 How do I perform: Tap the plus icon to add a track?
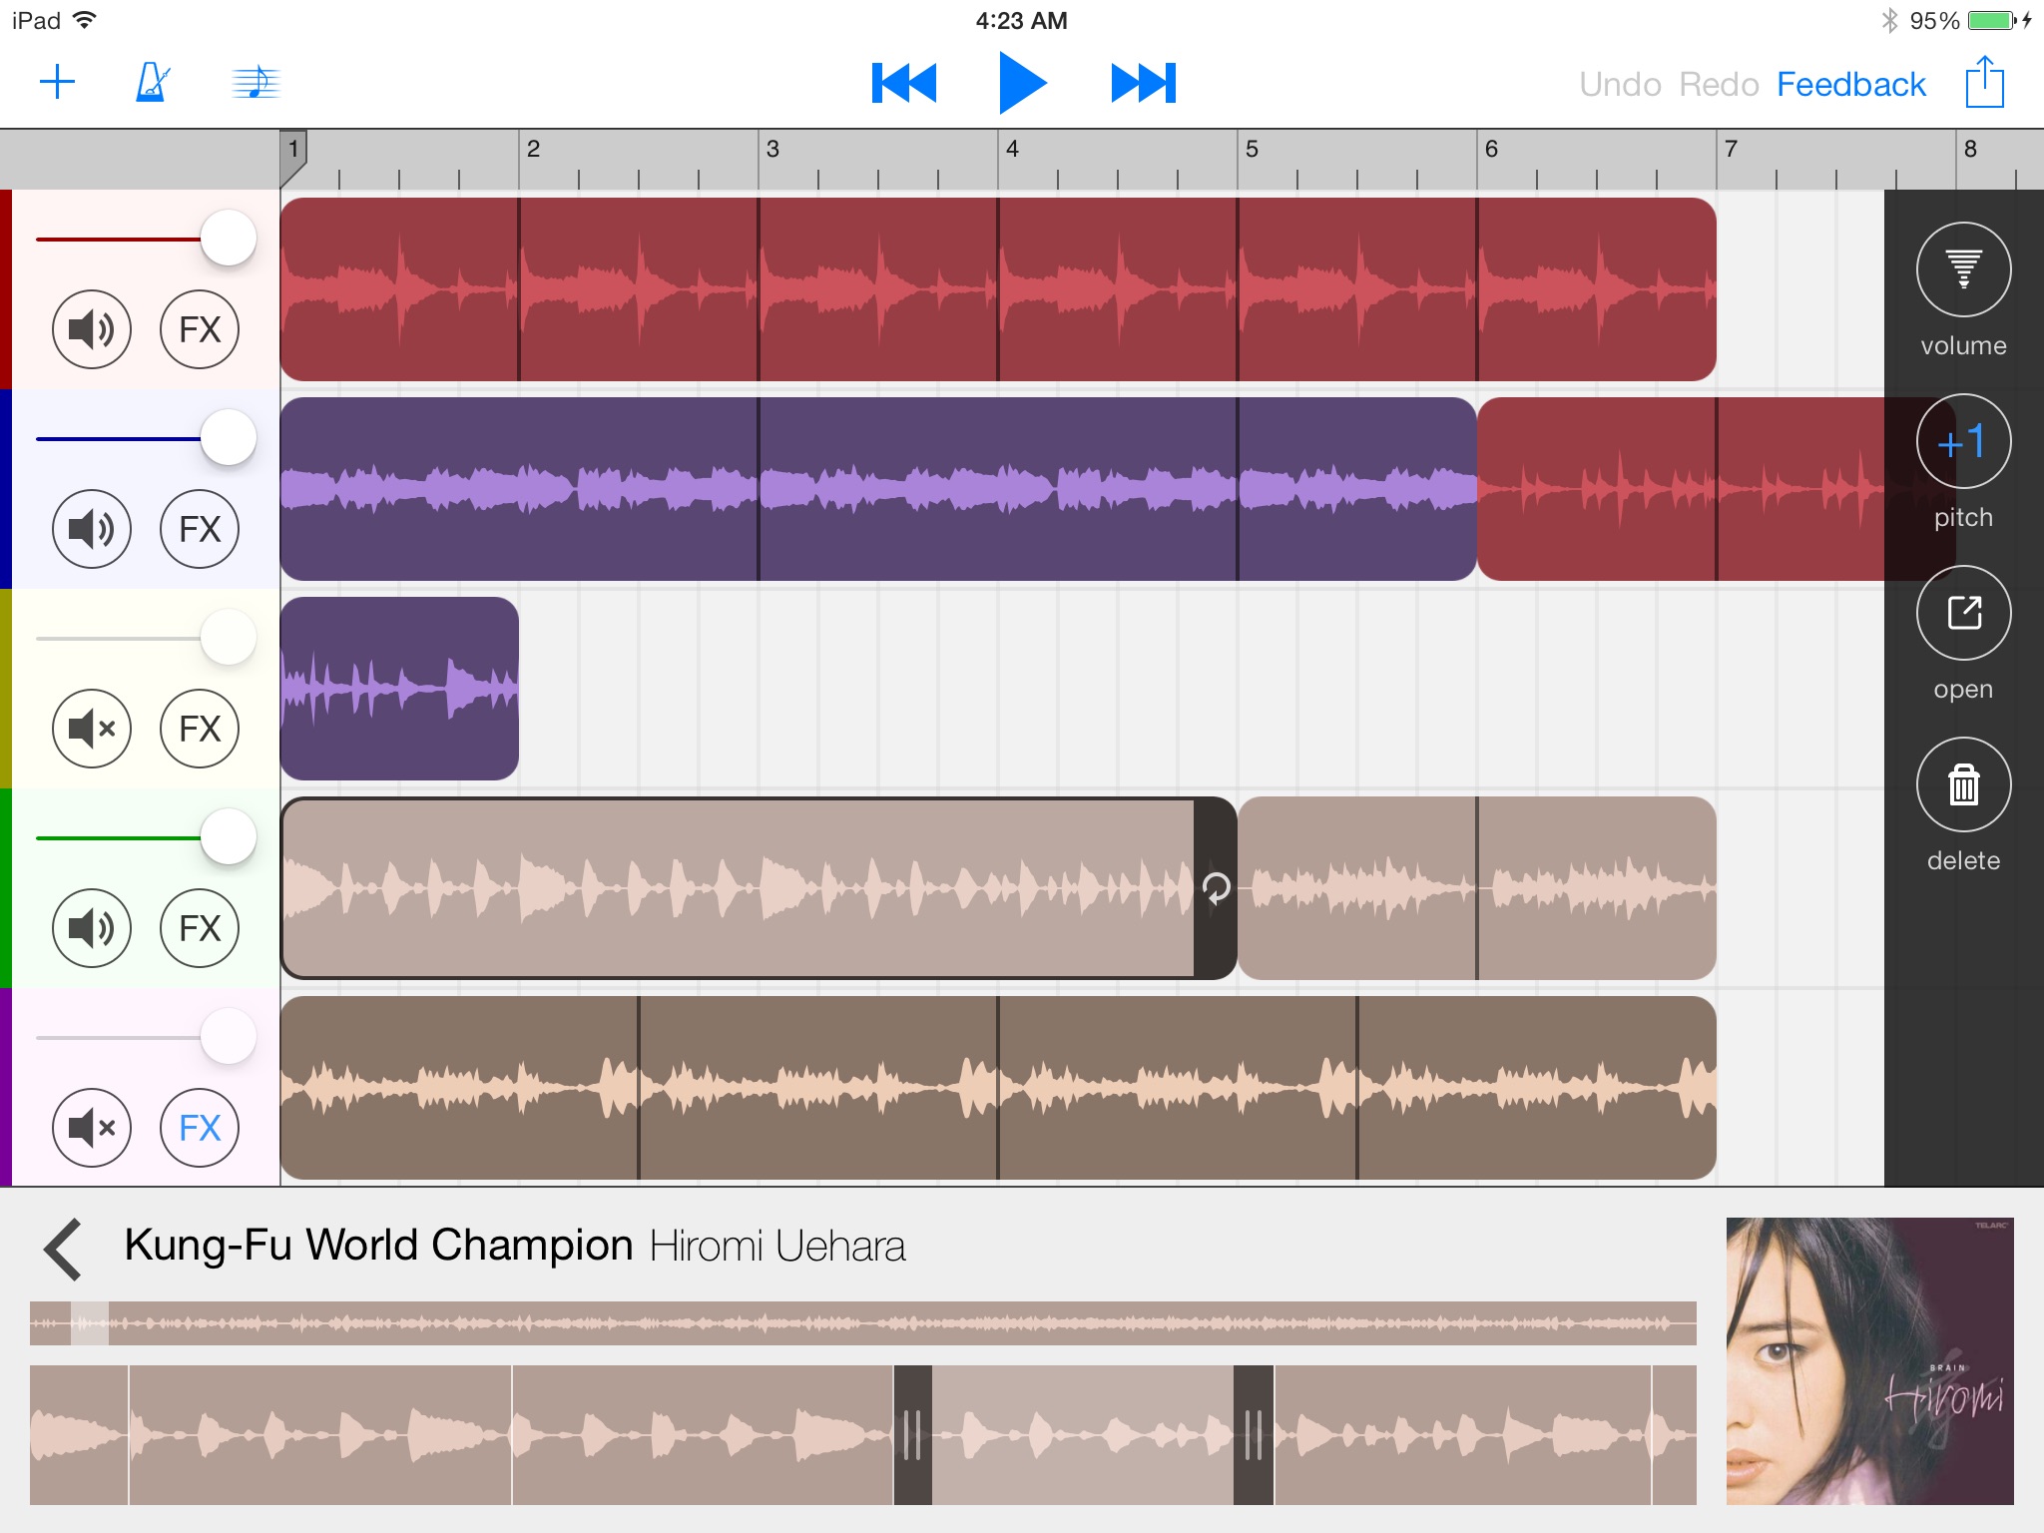click(x=58, y=83)
